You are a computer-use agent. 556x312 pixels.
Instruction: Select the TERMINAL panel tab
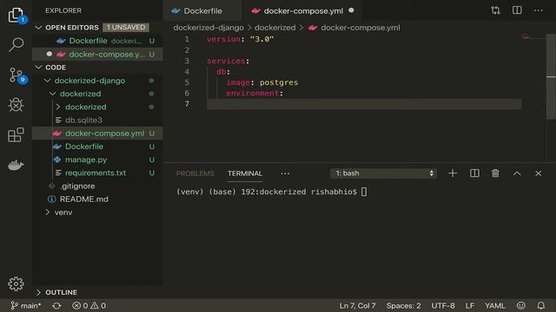coord(245,173)
